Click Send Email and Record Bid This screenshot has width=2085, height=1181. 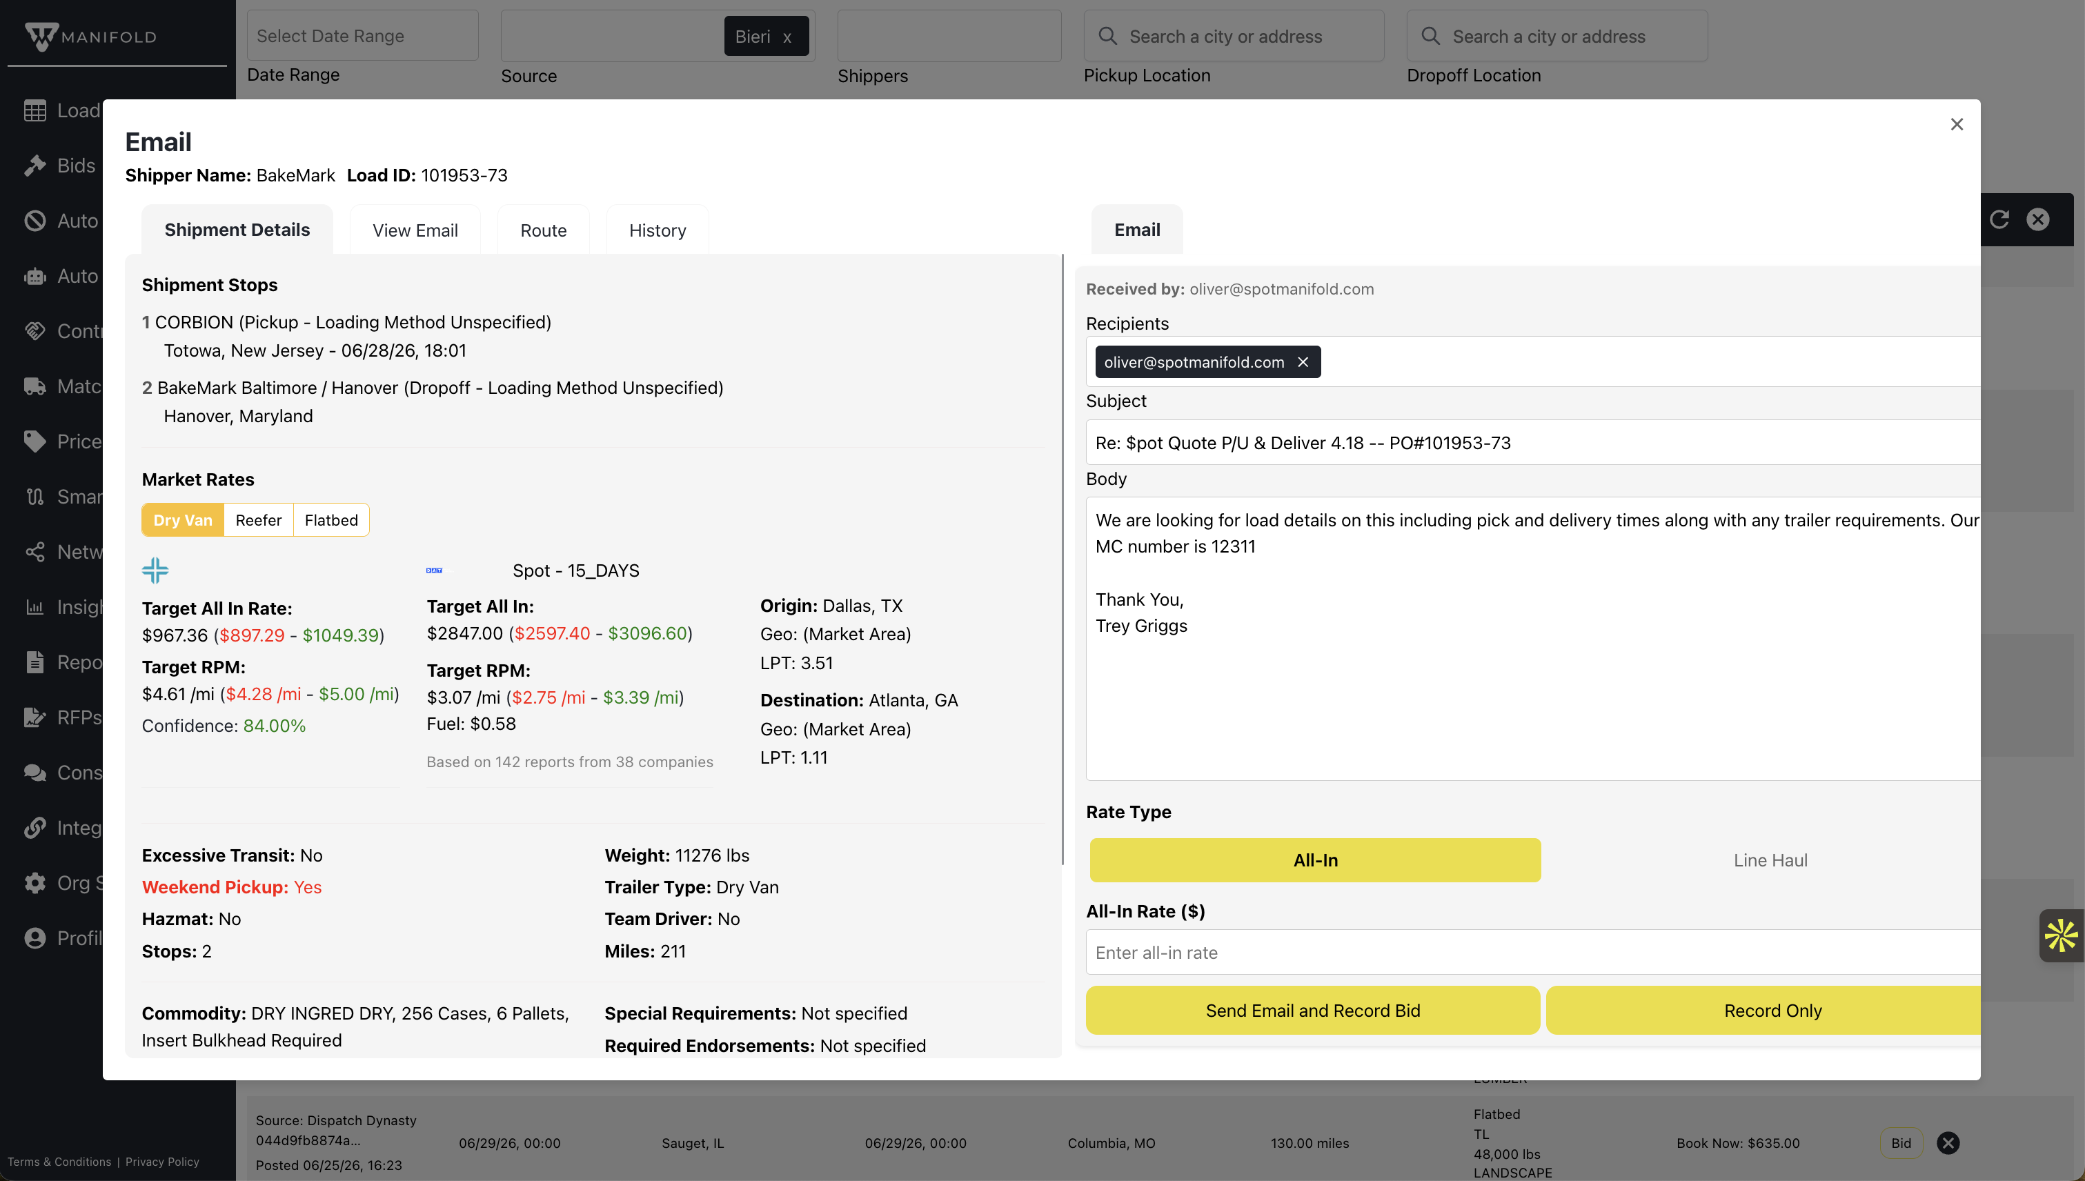tap(1313, 1010)
